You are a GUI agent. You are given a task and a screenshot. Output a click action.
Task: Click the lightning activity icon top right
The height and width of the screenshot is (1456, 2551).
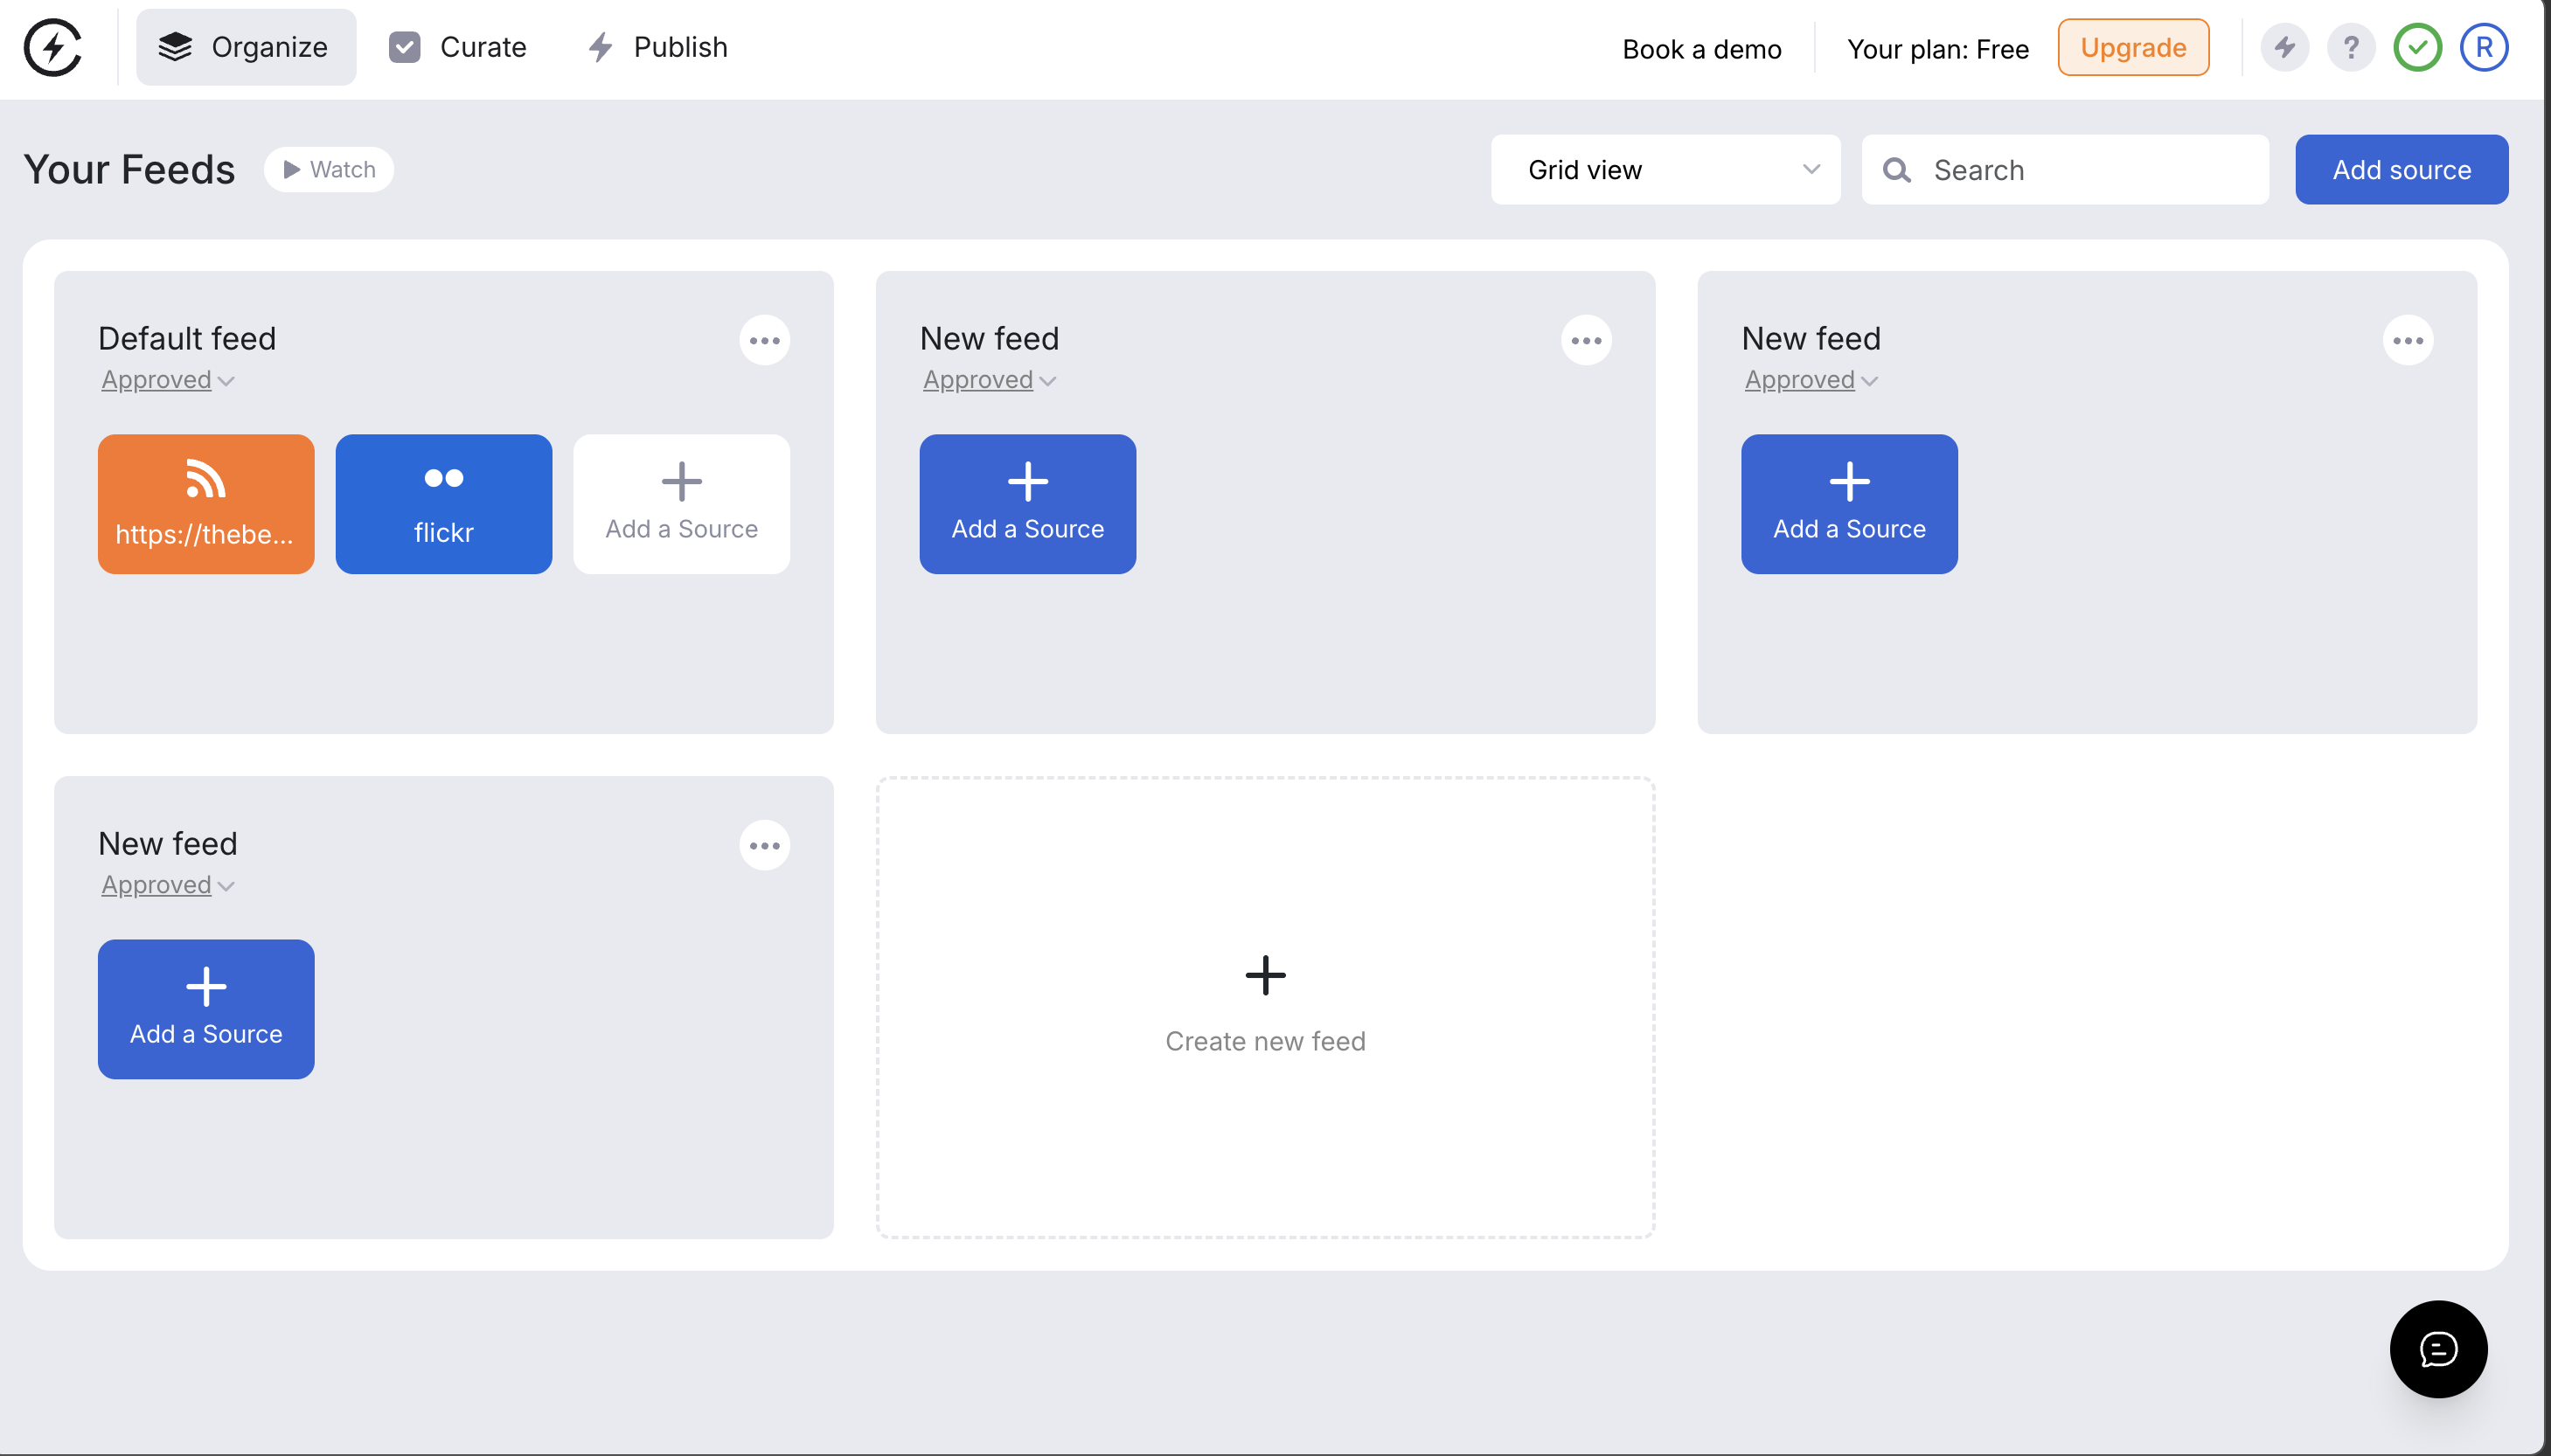click(2284, 47)
